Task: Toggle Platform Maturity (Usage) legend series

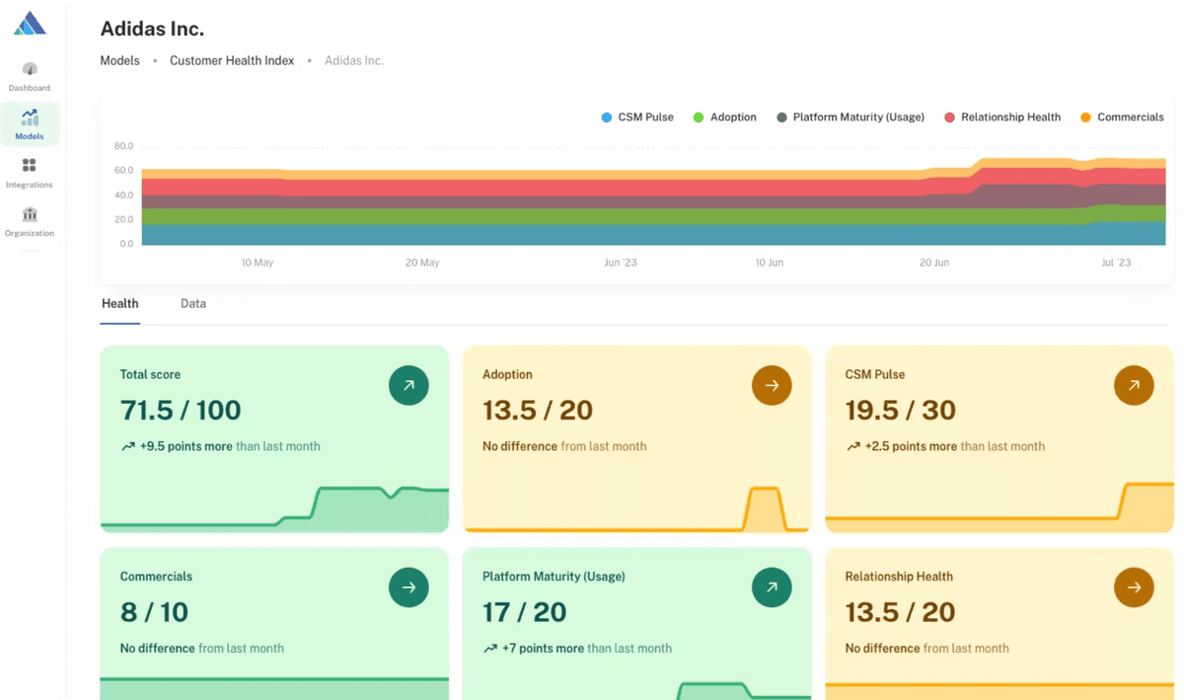Action: 851,117
